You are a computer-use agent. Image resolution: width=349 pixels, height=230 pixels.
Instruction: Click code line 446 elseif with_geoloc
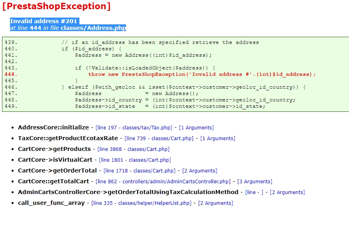coord(183,87)
